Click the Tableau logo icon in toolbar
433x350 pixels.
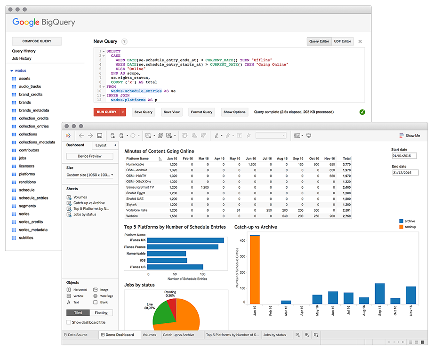68,135
